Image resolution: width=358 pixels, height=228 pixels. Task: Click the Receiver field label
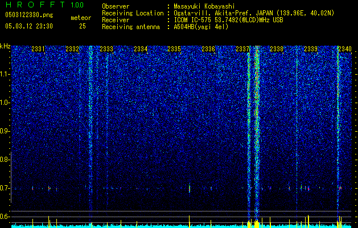[116, 20]
